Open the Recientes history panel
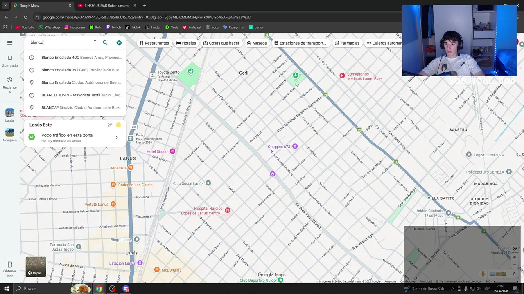524x294 pixels. coord(10,85)
